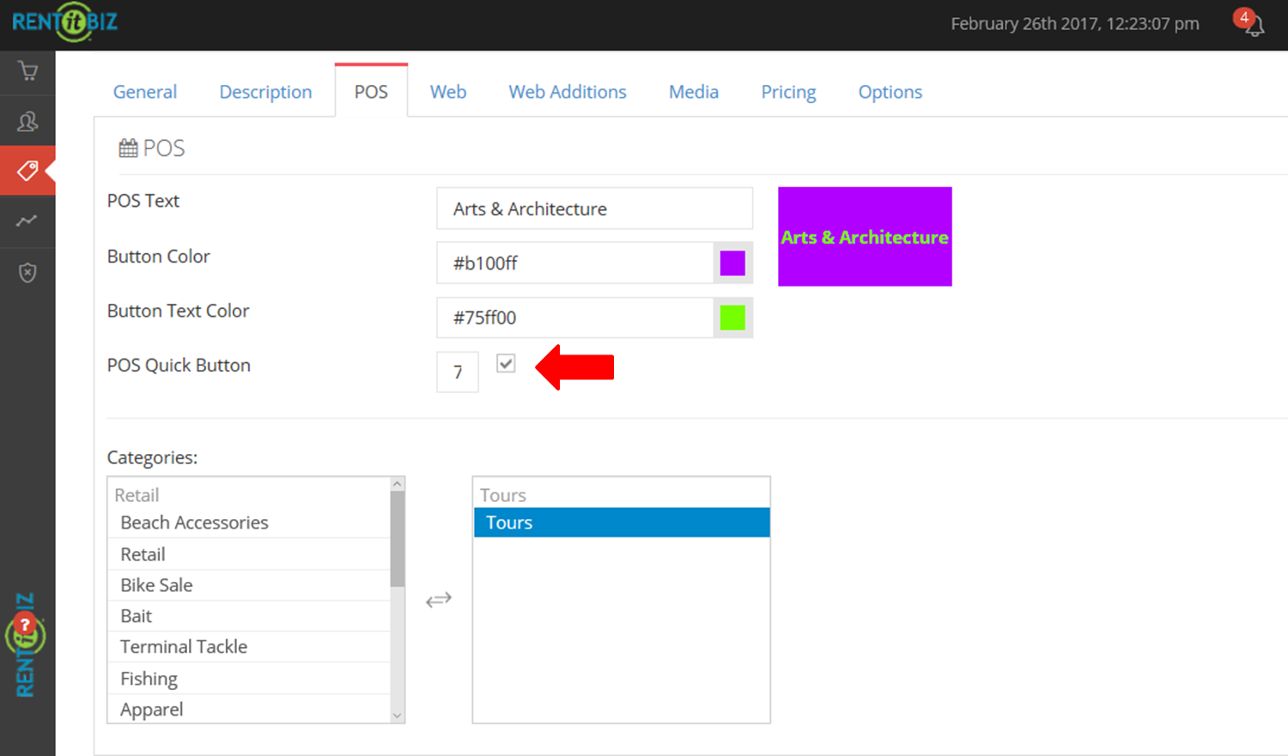Image resolution: width=1288 pixels, height=756 pixels.
Task: Click the Arts & Architecture preview button
Action: 865,237
